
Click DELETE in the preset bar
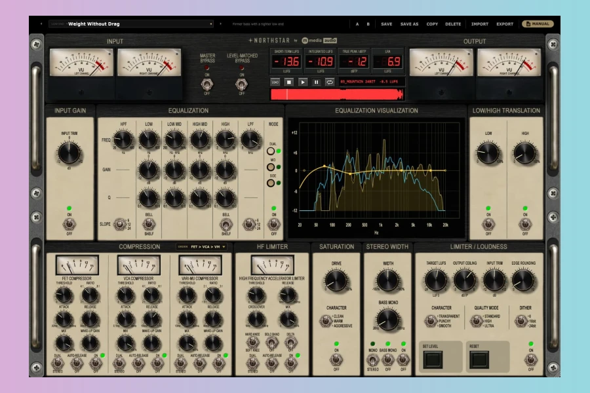coord(453,24)
